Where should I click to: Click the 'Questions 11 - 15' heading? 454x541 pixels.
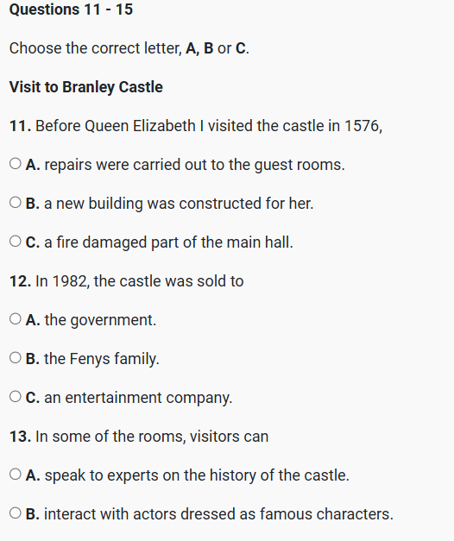pos(71,9)
